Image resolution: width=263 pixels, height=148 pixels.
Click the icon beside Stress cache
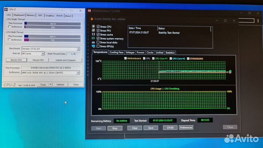[94, 34]
